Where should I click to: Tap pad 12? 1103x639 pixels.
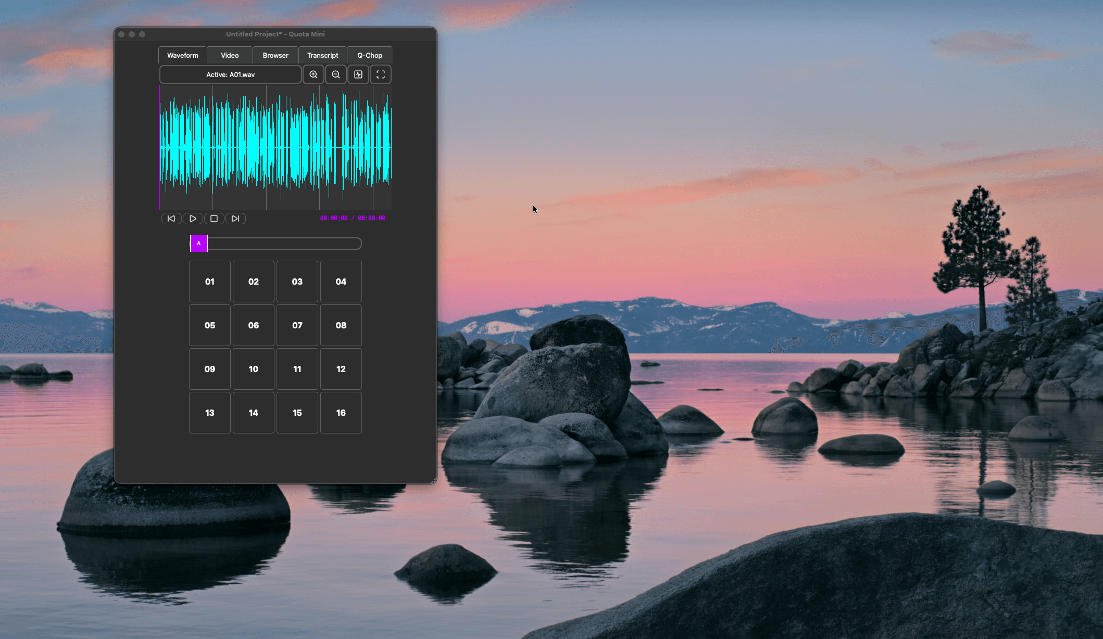pyautogui.click(x=341, y=369)
